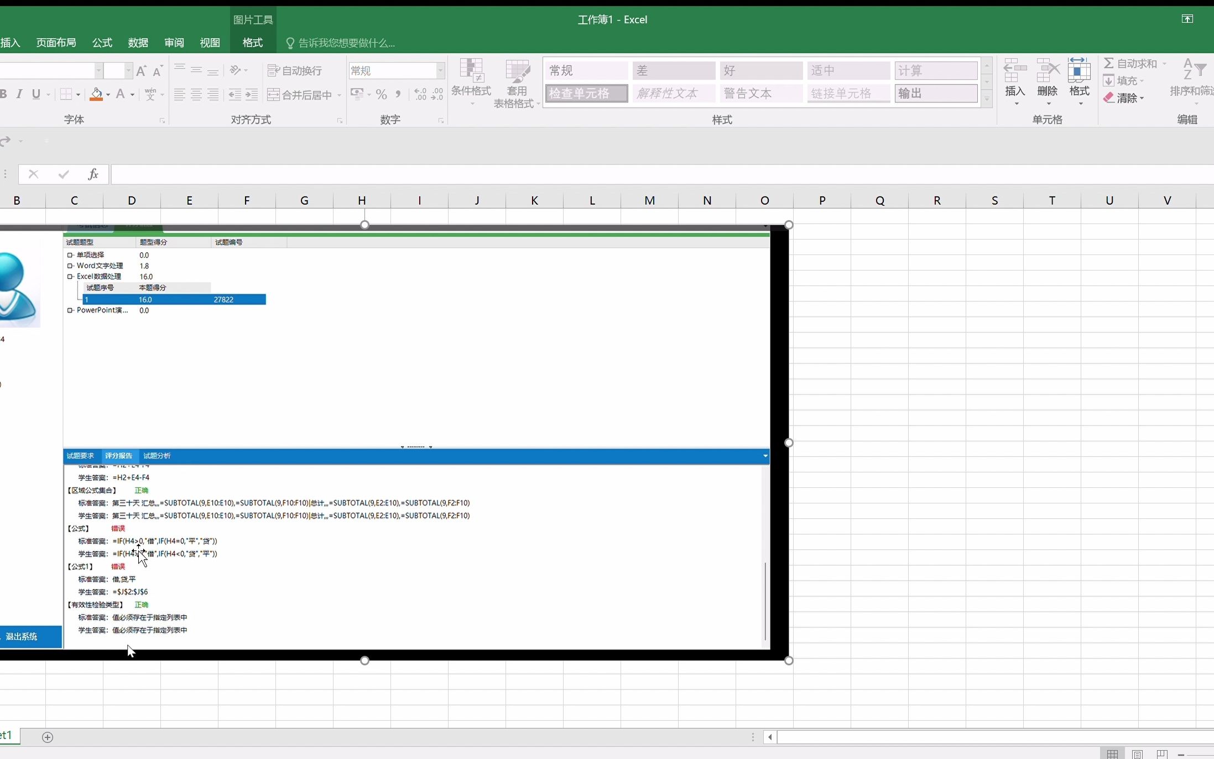This screenshot has width=1214, height=759.
Task: Click the percent style icon
Action: [x=381, y=95]
